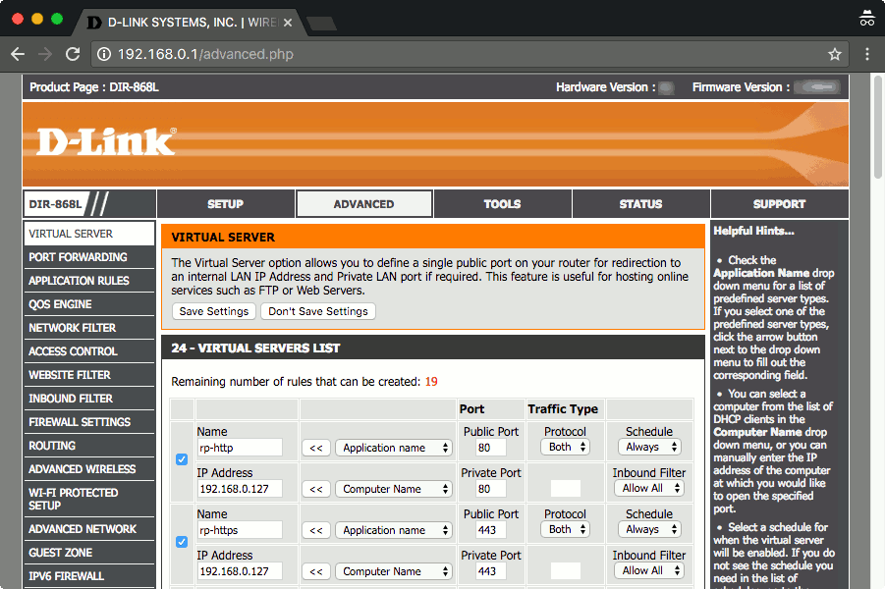Click Save Settings button
885x589 pixels.
214,311
